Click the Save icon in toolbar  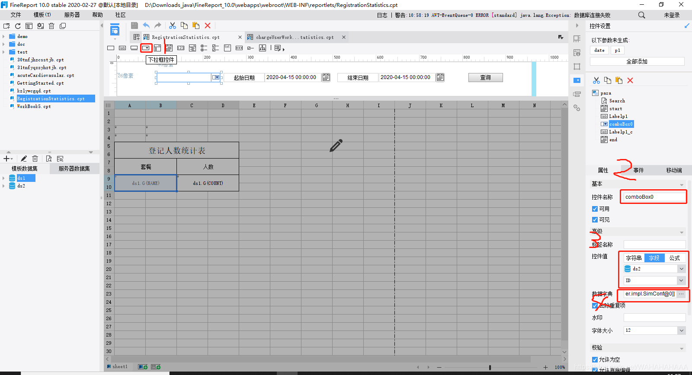[135, 25]
